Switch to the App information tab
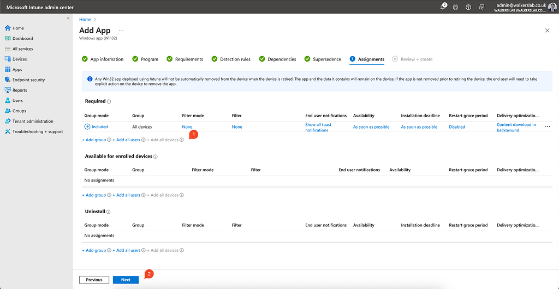This screenshot has height=289, width=559. click(106, 59)
